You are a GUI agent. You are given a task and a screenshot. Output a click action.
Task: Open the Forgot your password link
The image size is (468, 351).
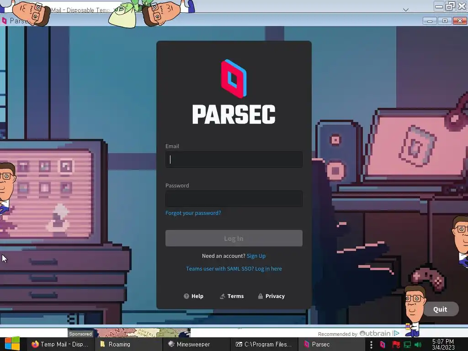point(193,213)
